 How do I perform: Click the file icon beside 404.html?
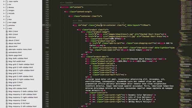coord(7,37)
